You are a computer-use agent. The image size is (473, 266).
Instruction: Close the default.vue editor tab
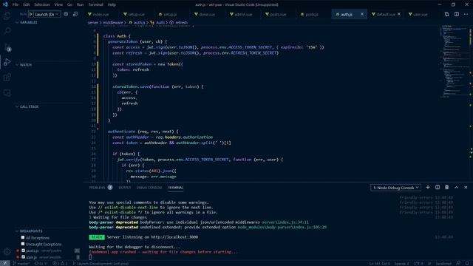pos(399,14)
